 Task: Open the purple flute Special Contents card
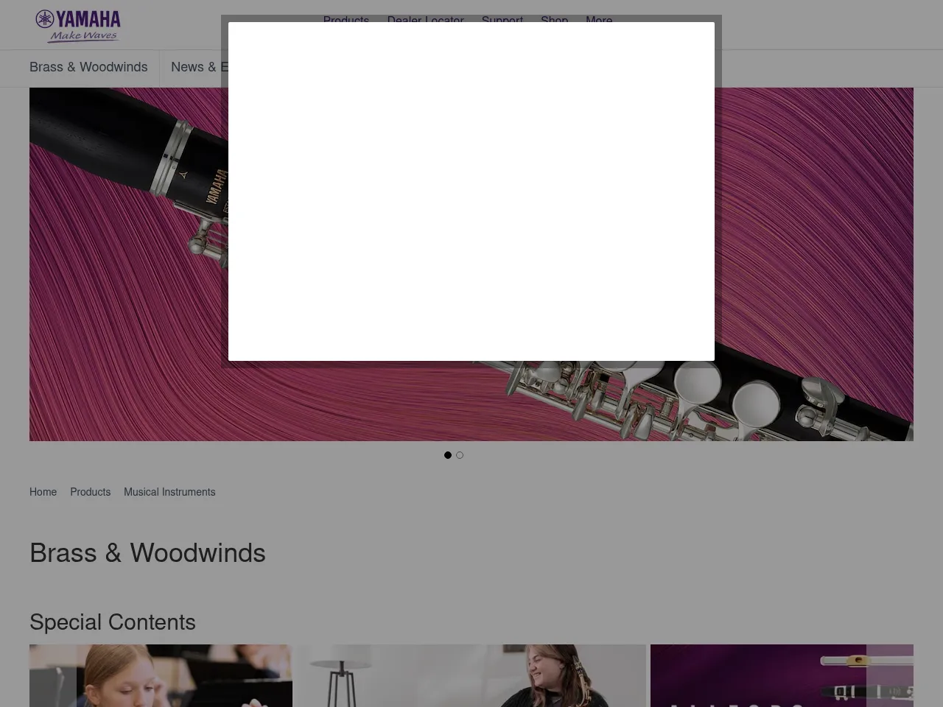pos(759,675)
